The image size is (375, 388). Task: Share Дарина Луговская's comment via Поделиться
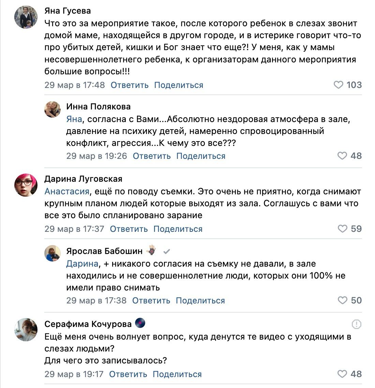pyautogui.click(x=178, y=229)
